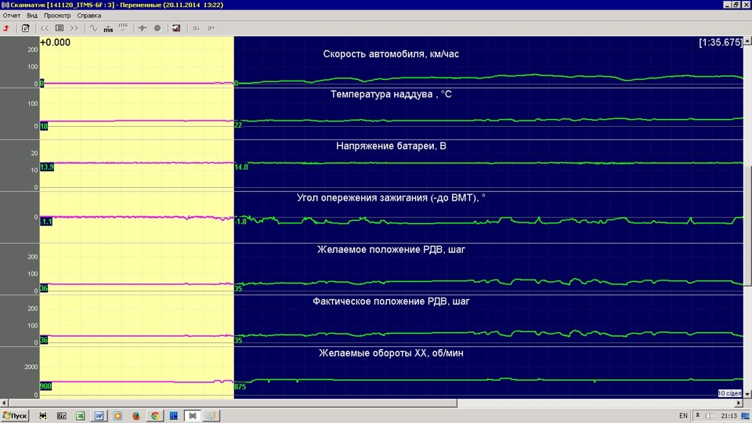The height and width of the screenshot is (423, 752).
Task: Click the decrease scale 'a↓' icon
Action: coord(196,28)
